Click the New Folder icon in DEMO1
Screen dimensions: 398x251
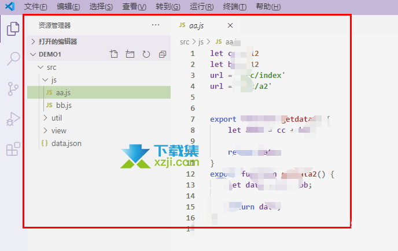pyautogui.click(x=130, y=54)
